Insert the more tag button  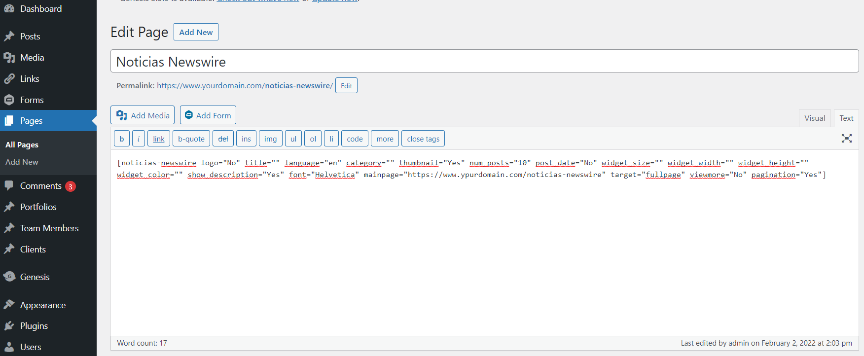click(x=385, y=139)
